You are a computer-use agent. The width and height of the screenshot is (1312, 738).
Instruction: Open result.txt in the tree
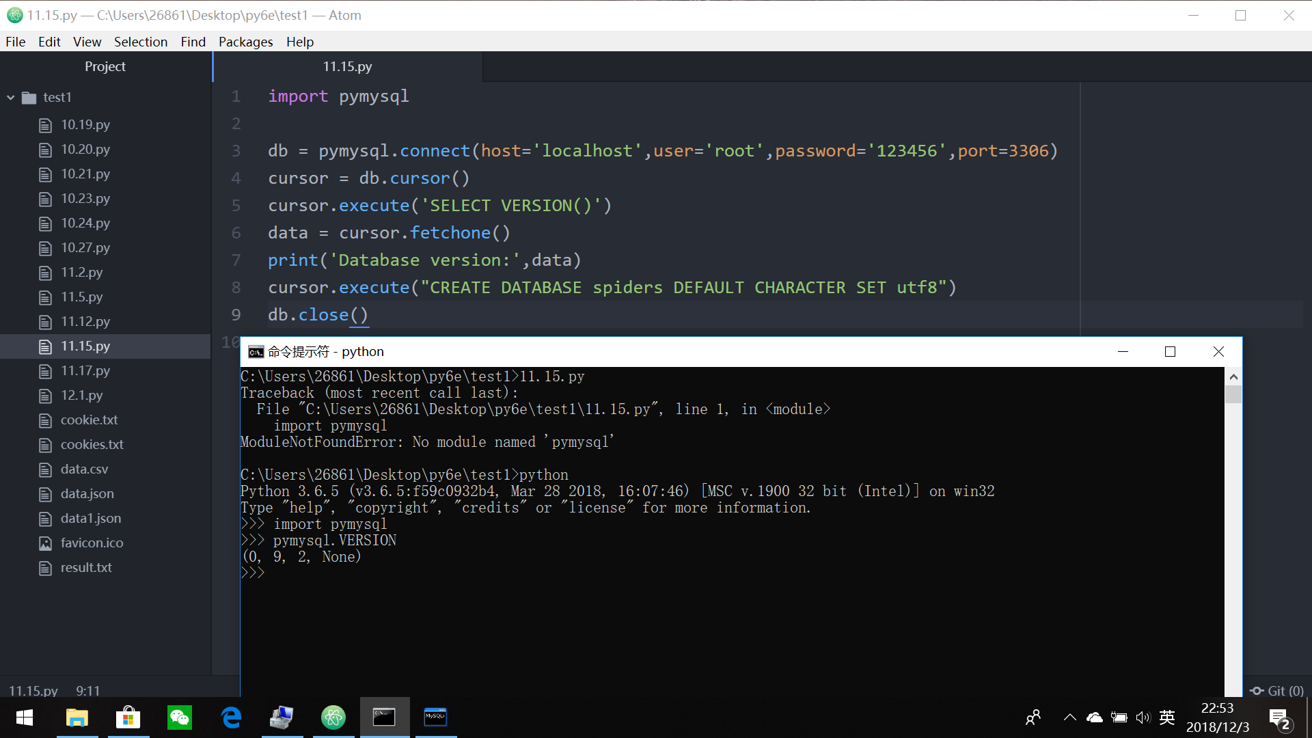(86, 567)
